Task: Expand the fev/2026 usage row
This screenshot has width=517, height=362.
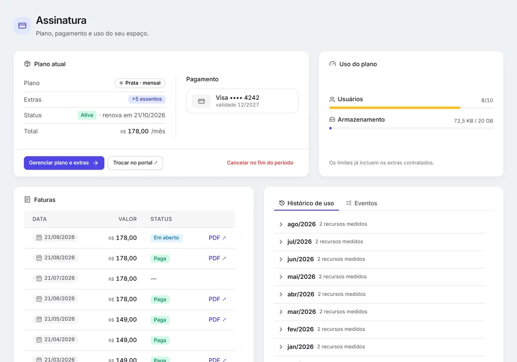Action: (x=379, y=329)
